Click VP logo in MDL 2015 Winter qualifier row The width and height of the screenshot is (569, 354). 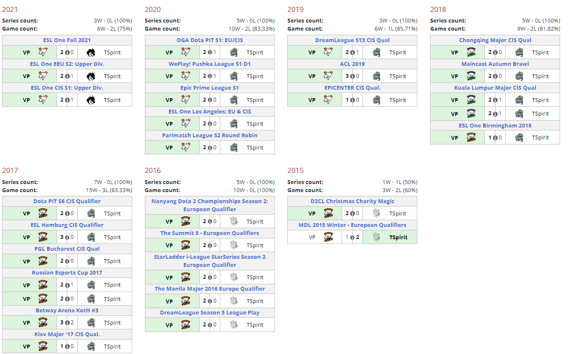coord(328,237)
